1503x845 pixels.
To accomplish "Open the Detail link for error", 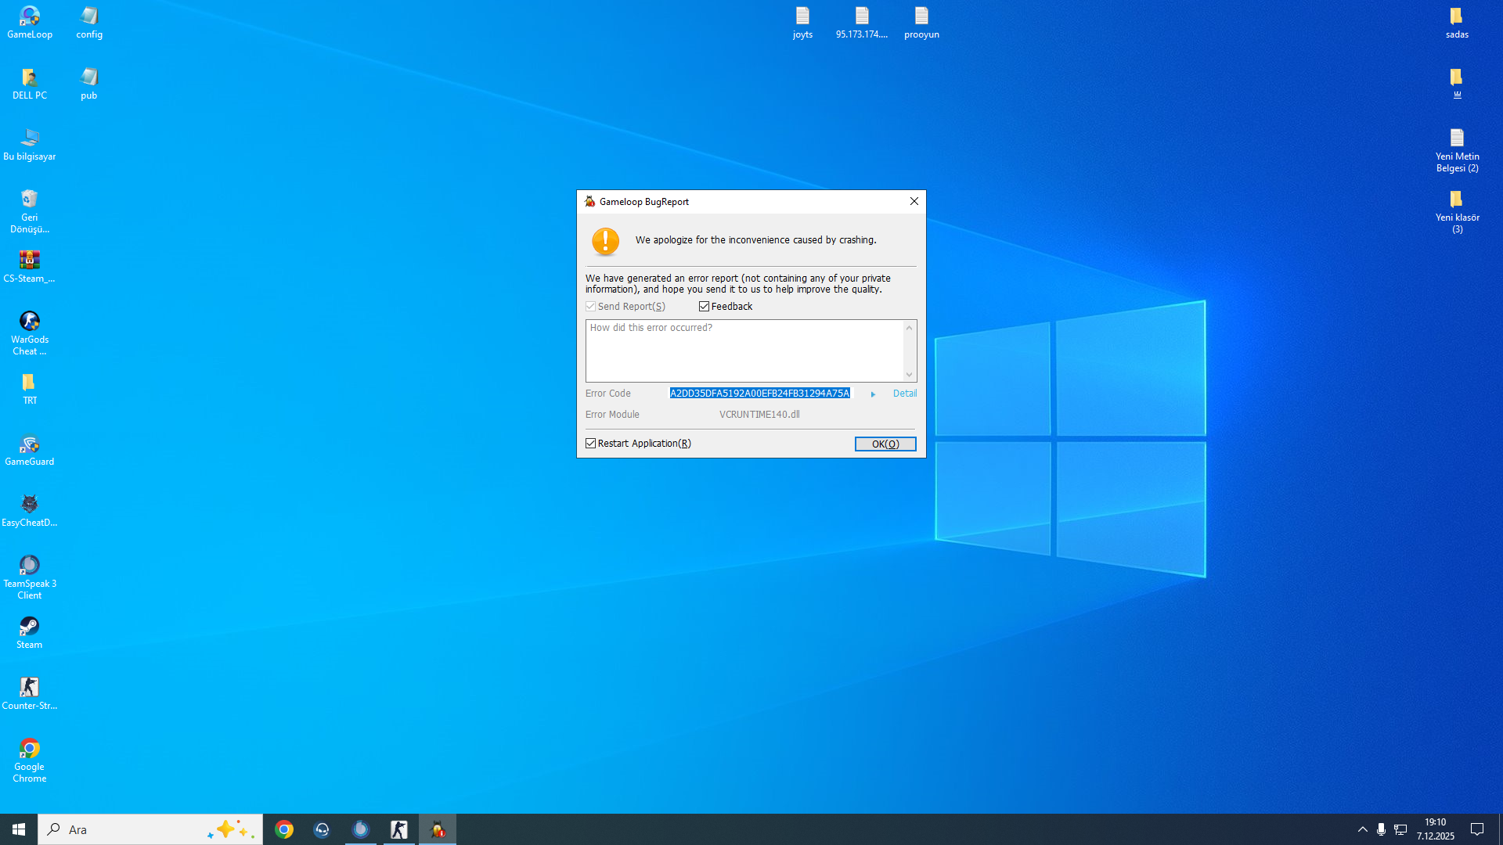I will [905, 394].
